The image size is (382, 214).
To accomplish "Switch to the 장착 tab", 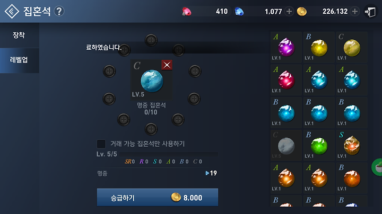I will [x=19, y=35].
